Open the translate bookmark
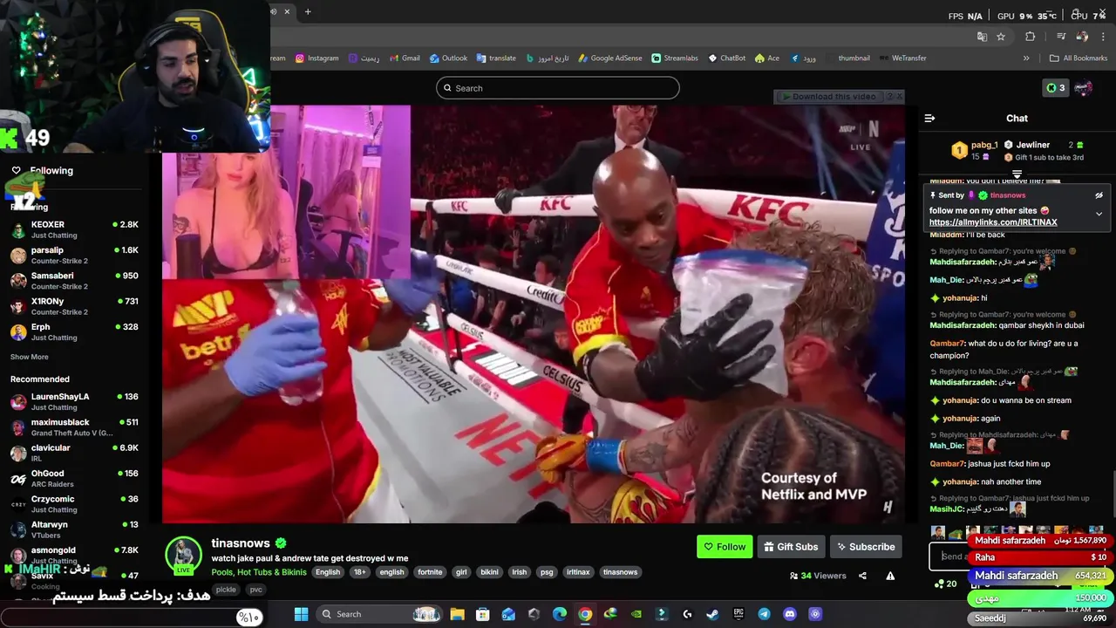1116x628 pixels. pos(496,58)
